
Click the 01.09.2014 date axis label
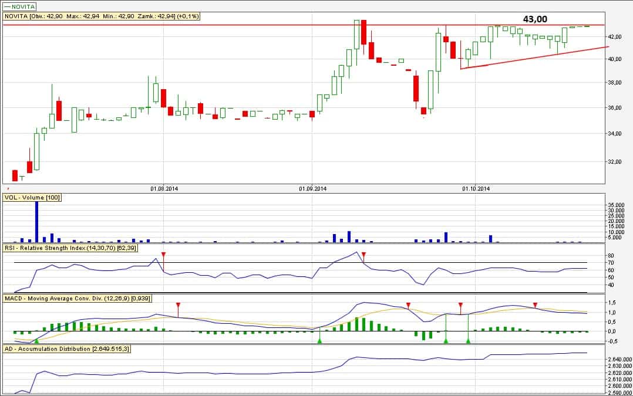point(312,189)
